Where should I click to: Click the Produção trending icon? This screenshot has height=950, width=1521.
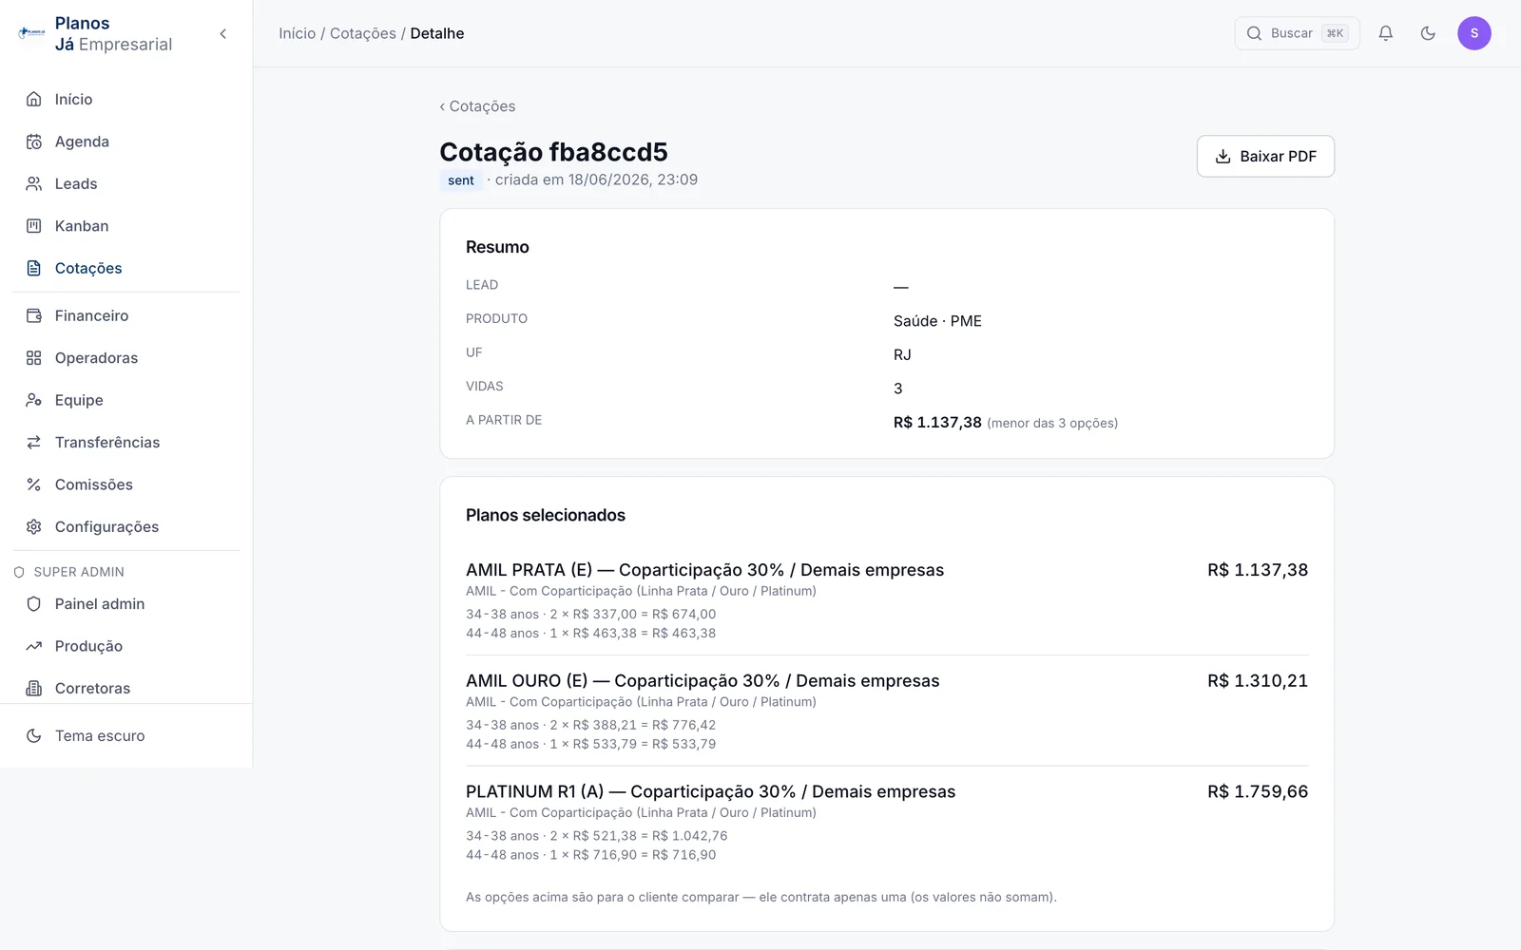[34, 646]
